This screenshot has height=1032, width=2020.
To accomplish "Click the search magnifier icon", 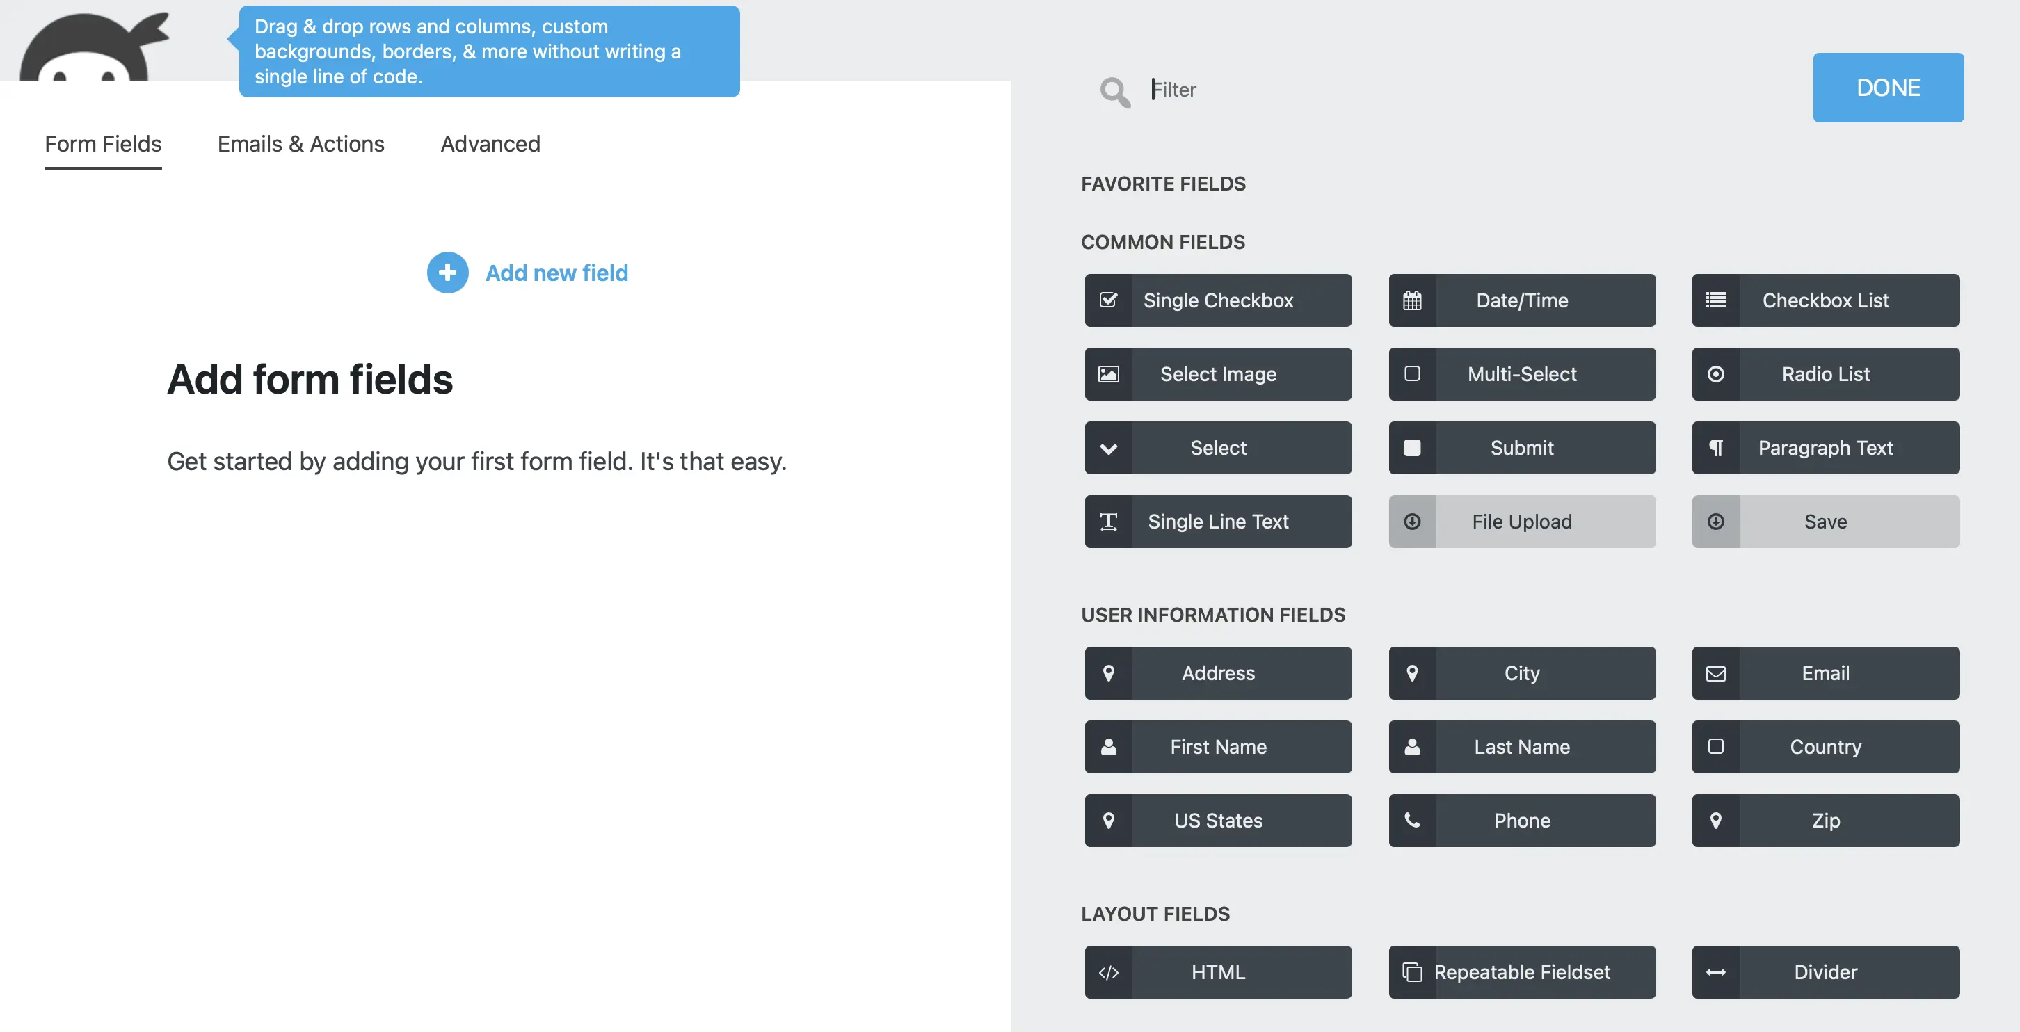I will click(x=1115, y=91).
